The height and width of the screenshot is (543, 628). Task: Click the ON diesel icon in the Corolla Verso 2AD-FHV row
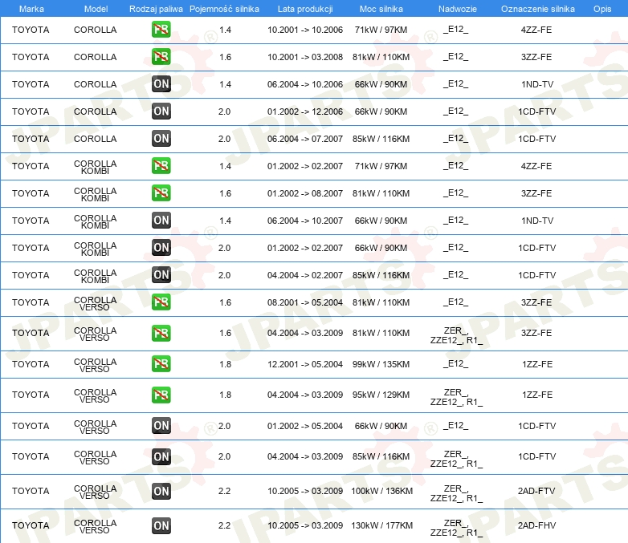pyautogui.click(x=161, y=525)
